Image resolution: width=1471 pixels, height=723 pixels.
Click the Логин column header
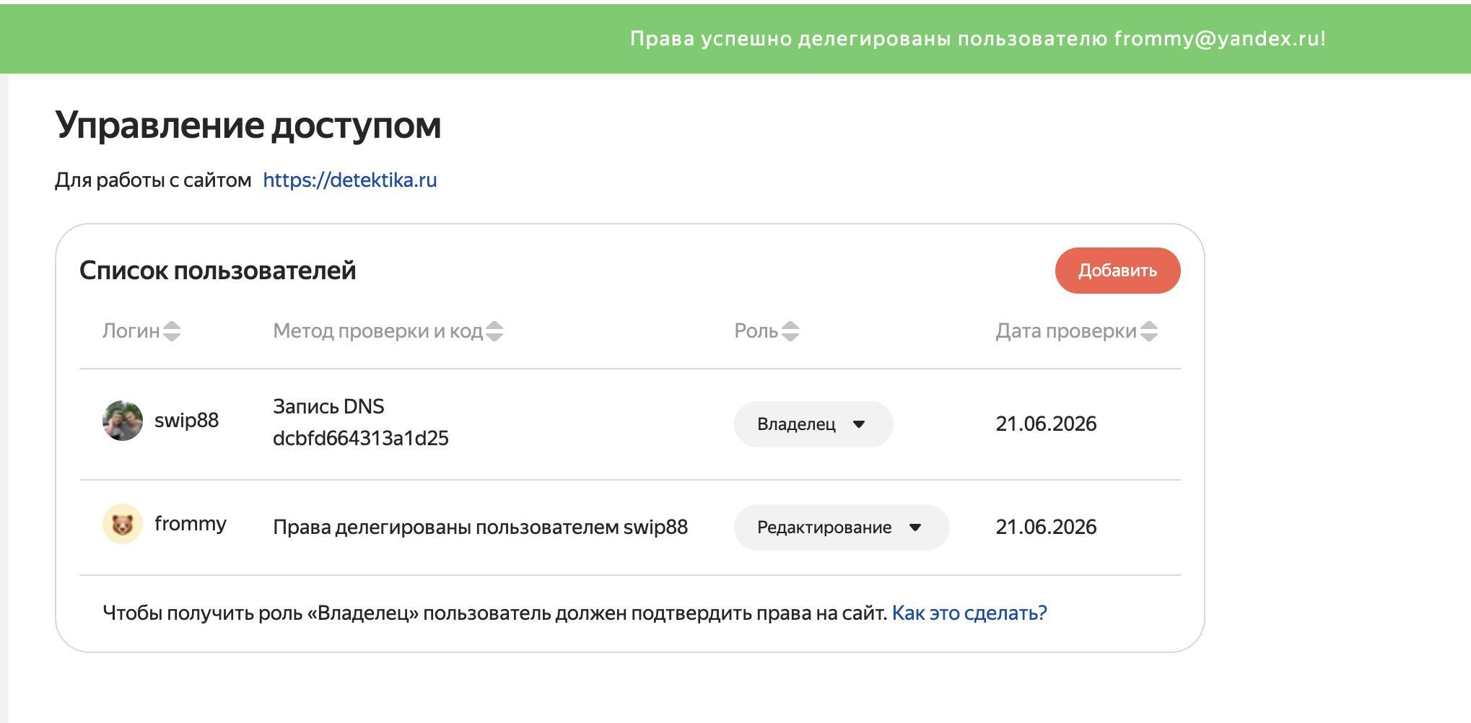pos(131,331)
